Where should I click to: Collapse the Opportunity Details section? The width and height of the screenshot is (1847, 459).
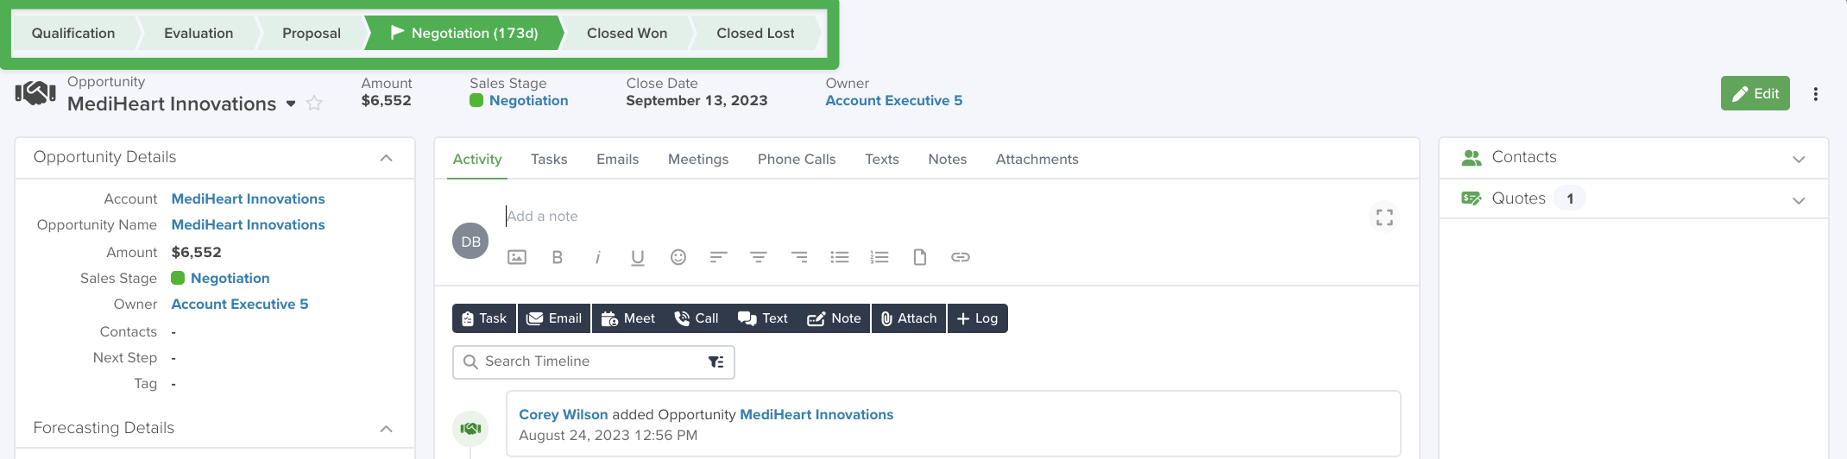(387, 158)
